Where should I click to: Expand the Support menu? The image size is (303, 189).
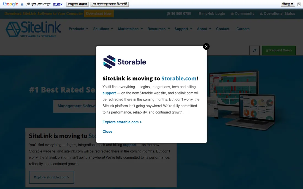(x=183, y=29)
